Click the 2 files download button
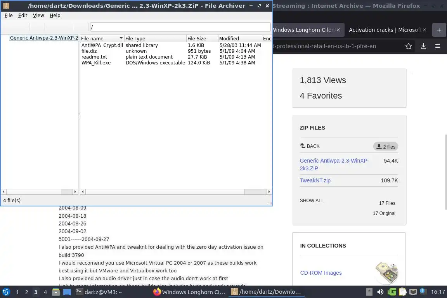447x298 pixels. point(386,147)
